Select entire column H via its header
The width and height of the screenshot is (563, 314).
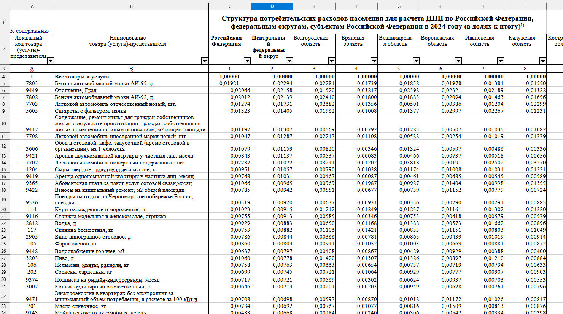441,6
